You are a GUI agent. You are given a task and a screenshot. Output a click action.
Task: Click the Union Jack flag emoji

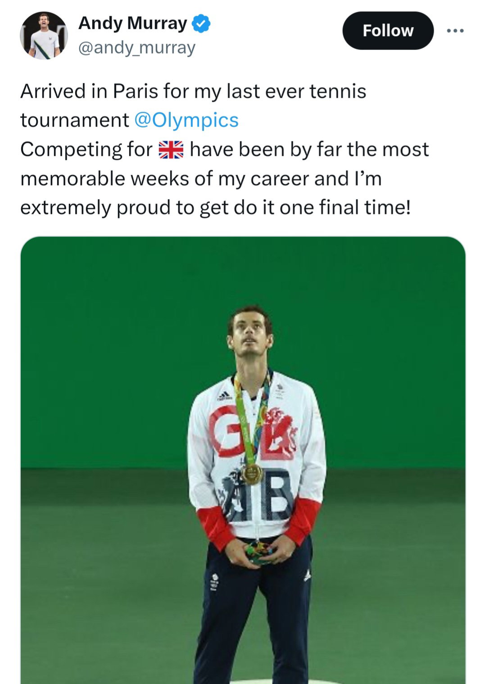pyautogui.click(x=171, y=150)
